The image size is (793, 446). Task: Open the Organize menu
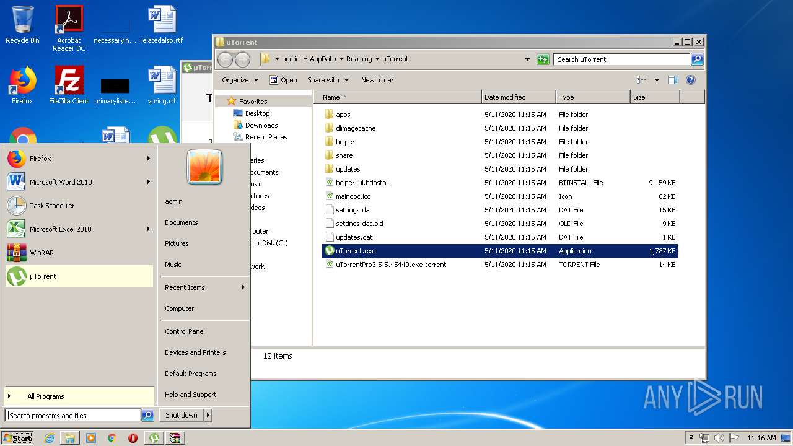239,80
